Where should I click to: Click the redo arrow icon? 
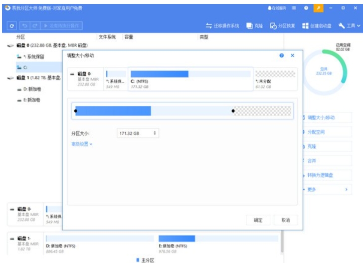tap(35, 25)
